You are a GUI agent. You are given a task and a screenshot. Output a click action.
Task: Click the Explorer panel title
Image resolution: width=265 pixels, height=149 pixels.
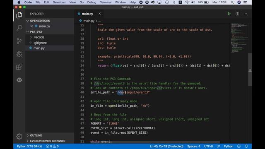coord(37,14)
